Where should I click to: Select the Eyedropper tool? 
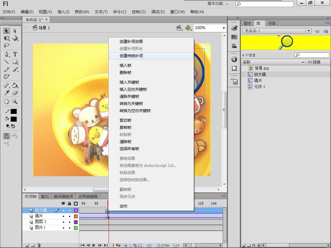pyautogui.click(x=6, y=93)
